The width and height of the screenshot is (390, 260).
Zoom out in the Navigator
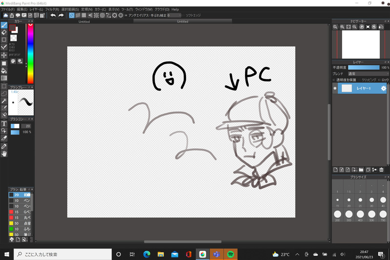tap(355, 27)
